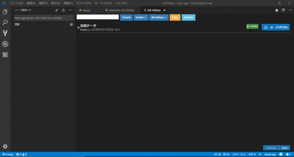Open the 移動(G) menu

[x=68, y=3]
